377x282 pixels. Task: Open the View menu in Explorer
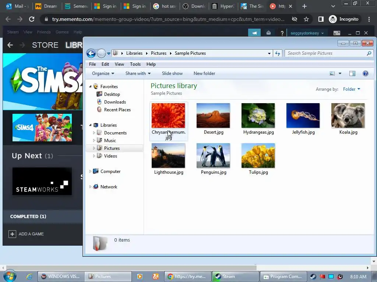pos(119,64)
